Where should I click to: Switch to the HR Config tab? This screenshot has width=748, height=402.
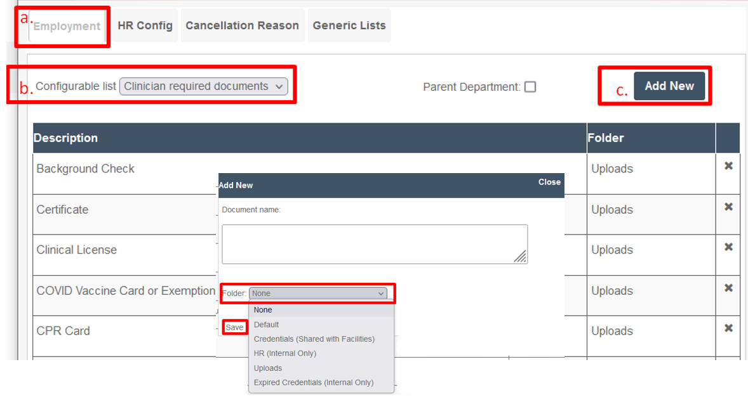point(145,26)
